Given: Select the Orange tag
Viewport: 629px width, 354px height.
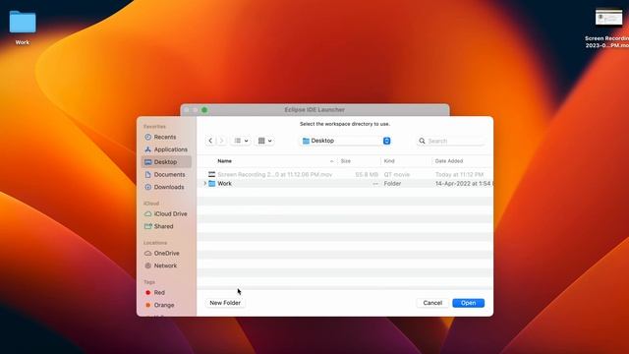Looking at the screenshot, I should pos(164,305).
